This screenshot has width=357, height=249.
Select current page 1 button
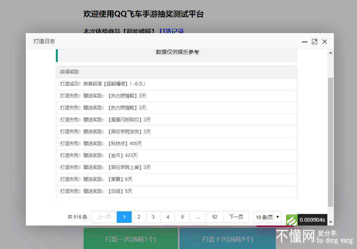point(124,217)
